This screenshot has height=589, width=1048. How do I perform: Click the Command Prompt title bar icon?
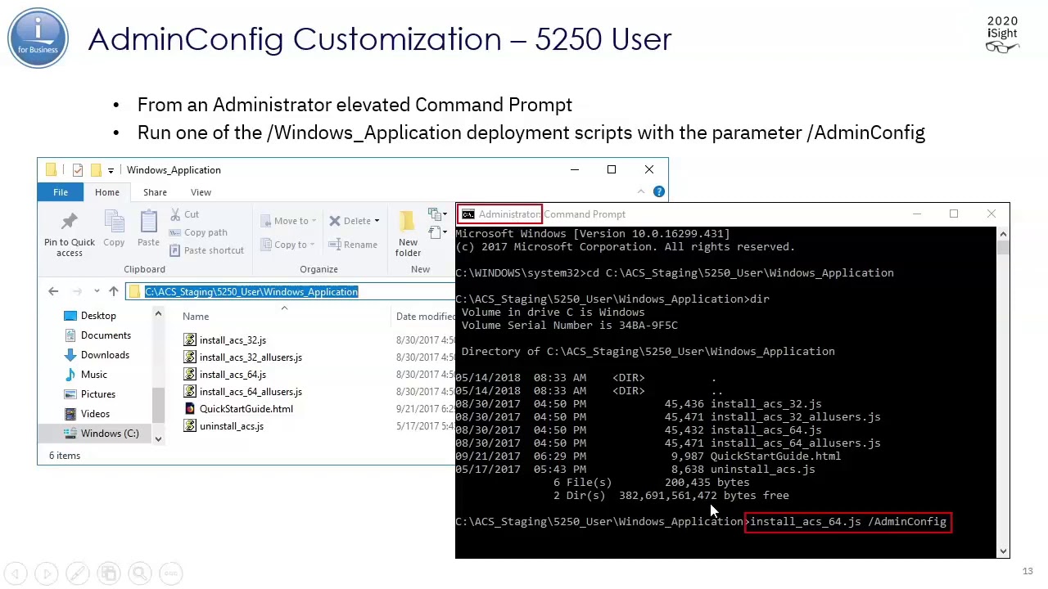[x=468, y=214]
